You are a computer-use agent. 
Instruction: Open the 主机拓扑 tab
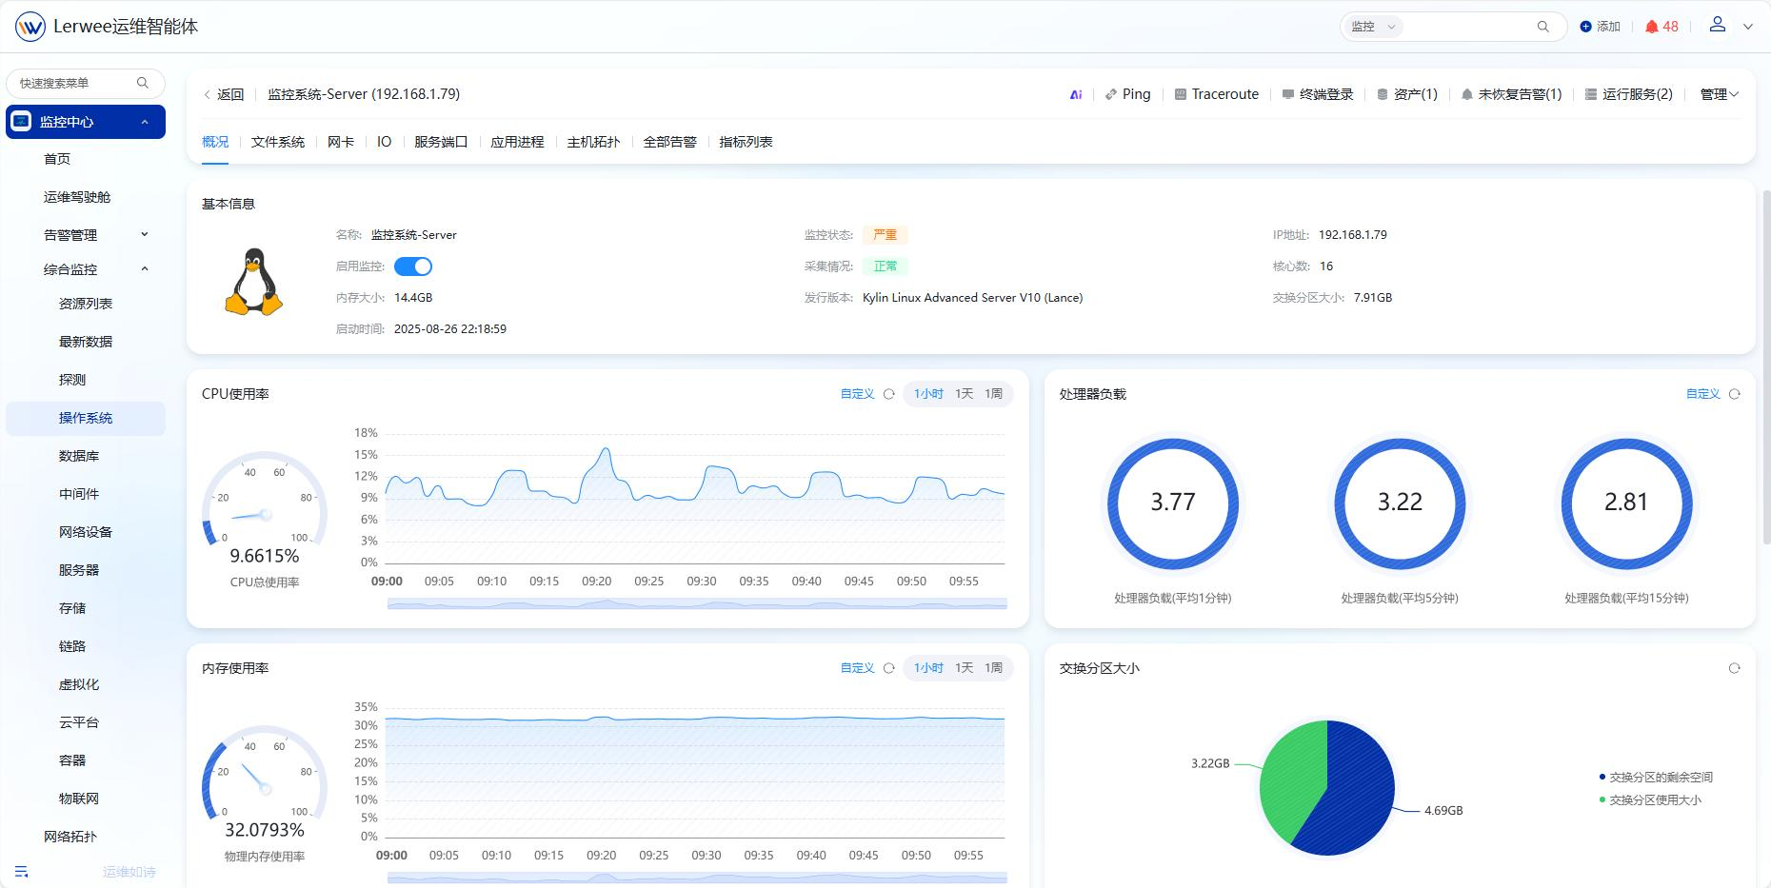(x=593, y=142)
